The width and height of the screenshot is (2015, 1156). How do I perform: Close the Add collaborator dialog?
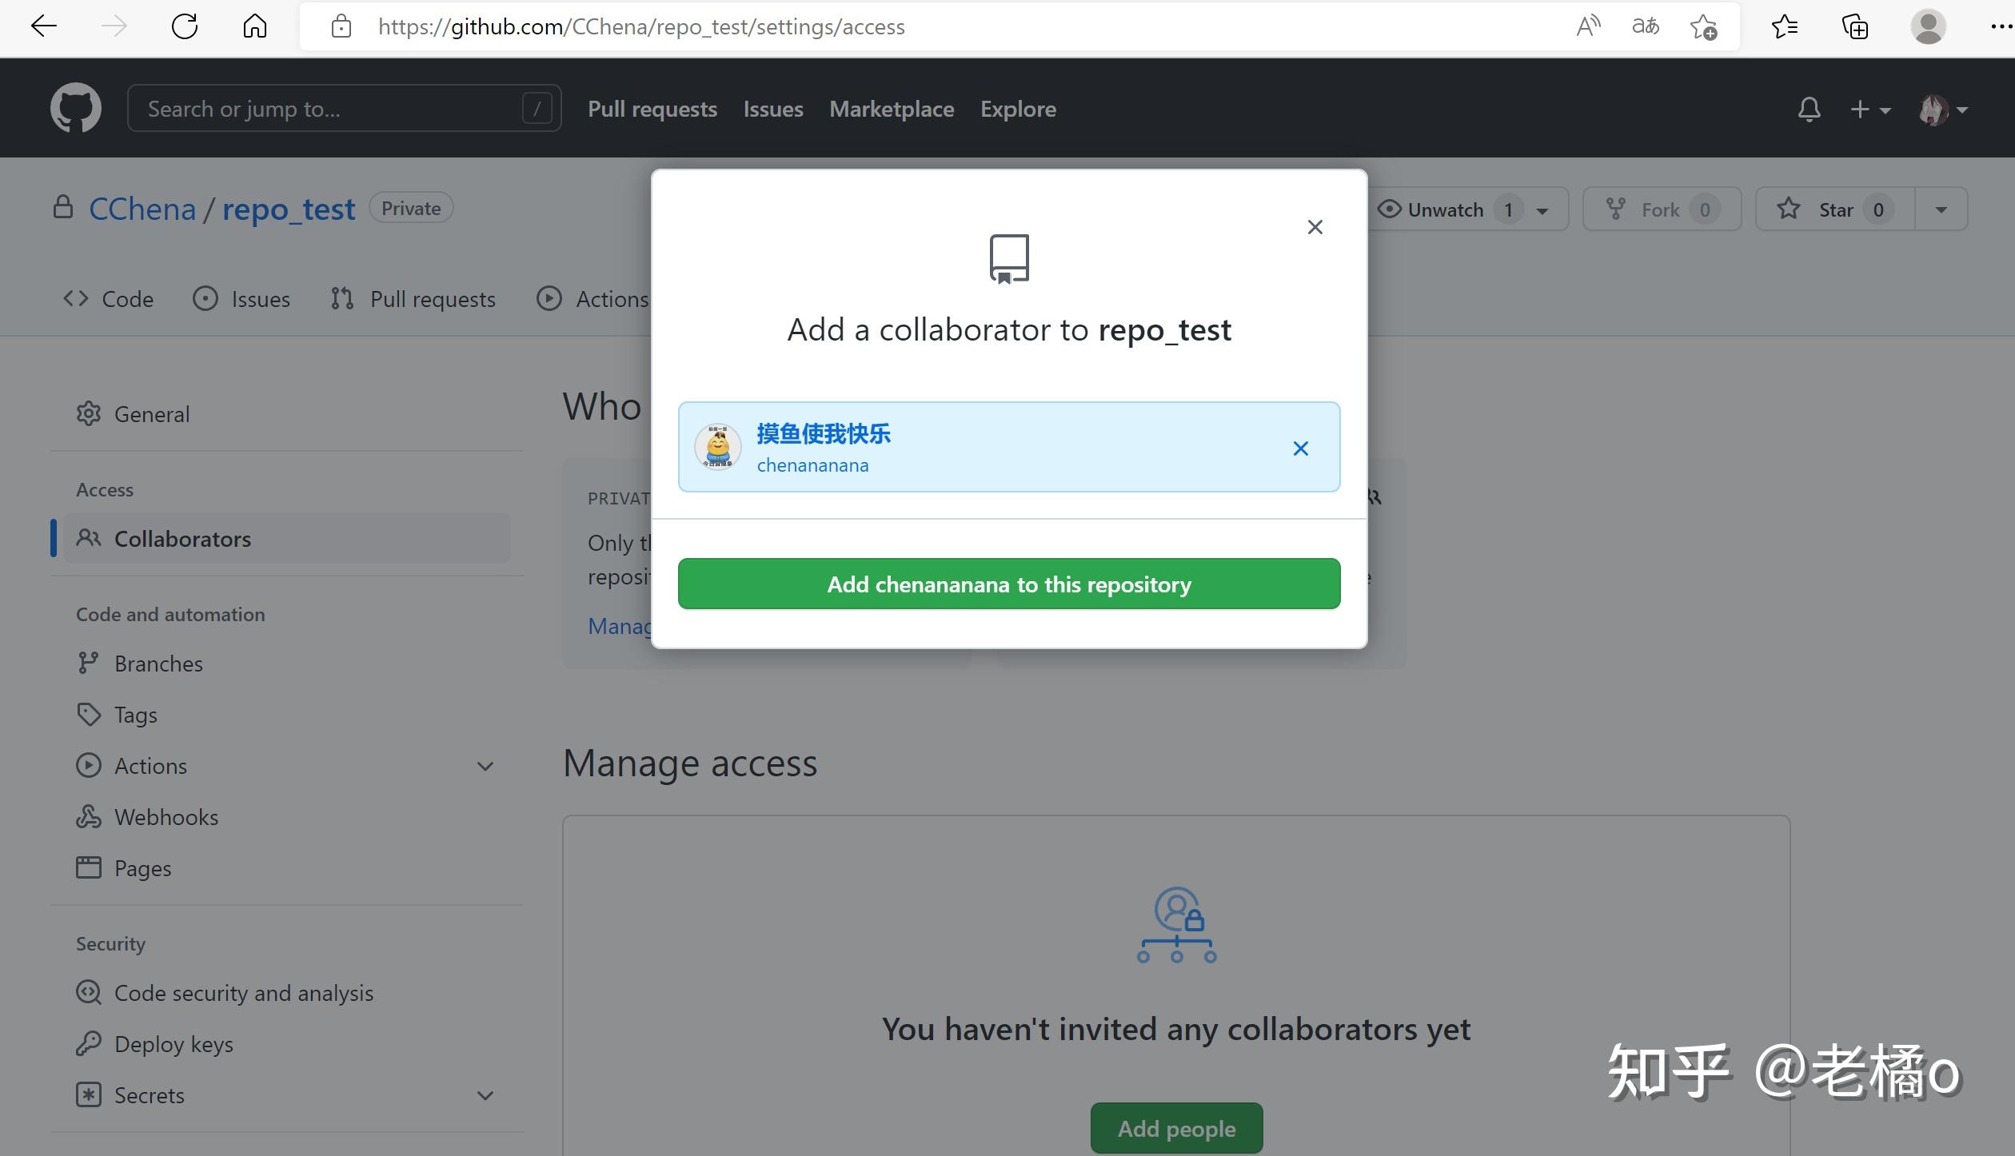tap(1315, 227)
